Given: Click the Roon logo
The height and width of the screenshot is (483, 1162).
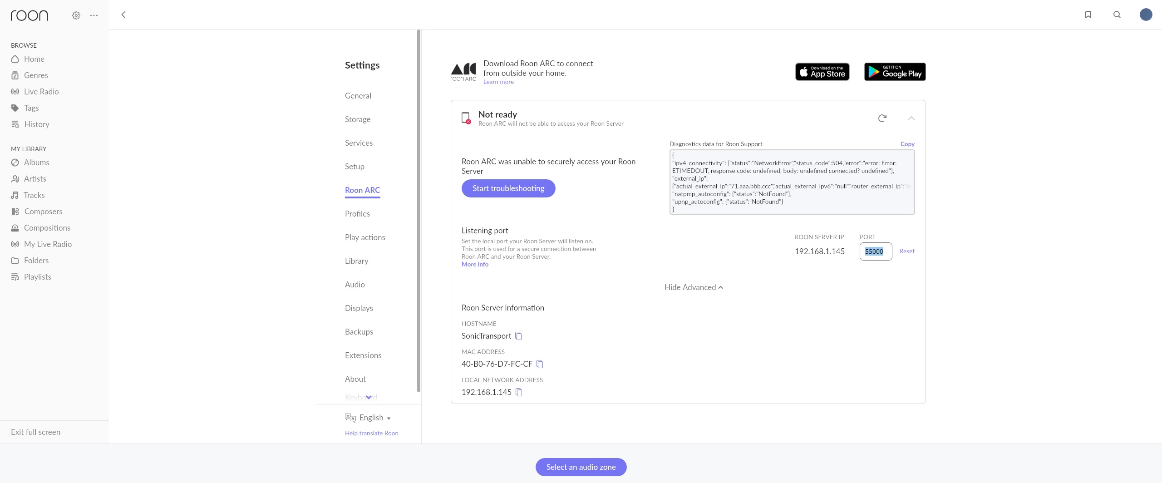Looking at the screenshot, I should (x=29, y=15).
